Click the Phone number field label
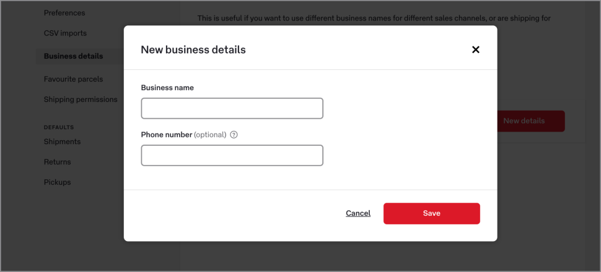 pos(166,135)
